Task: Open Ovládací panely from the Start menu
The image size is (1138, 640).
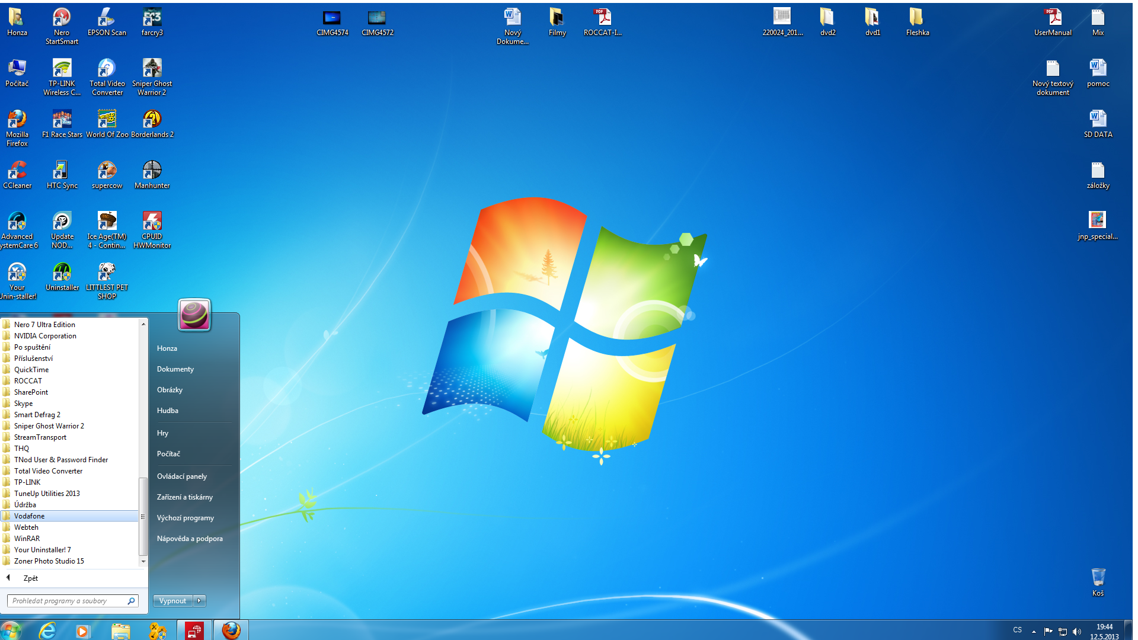Action: (182, 476)
